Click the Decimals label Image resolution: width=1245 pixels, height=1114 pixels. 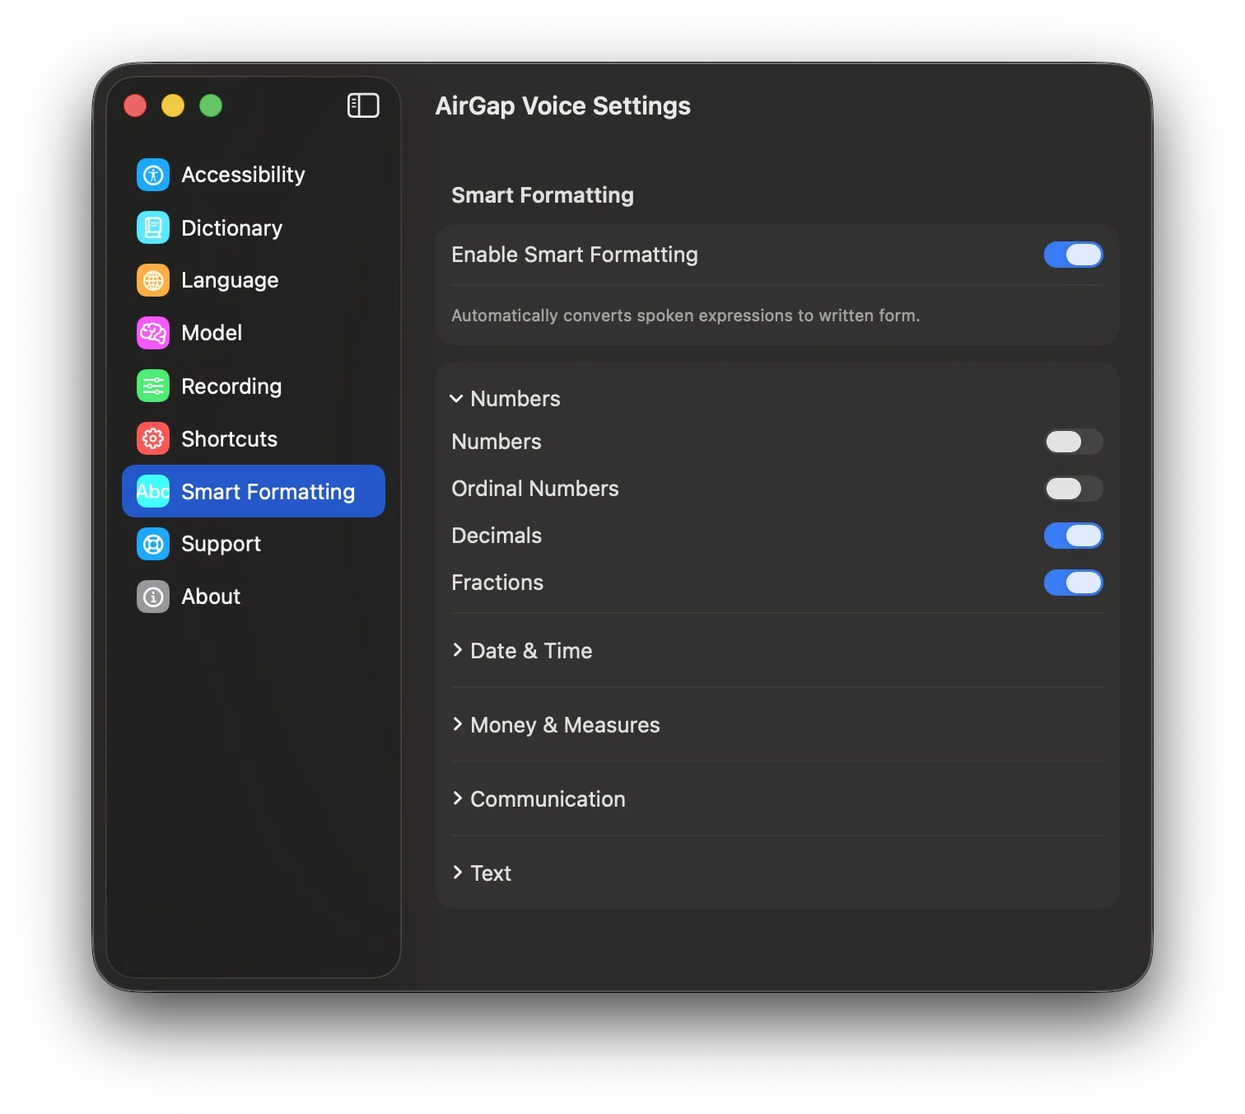497,536
